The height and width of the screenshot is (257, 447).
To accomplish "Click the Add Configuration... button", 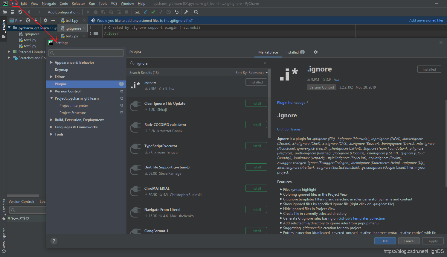I will [64, 12].
